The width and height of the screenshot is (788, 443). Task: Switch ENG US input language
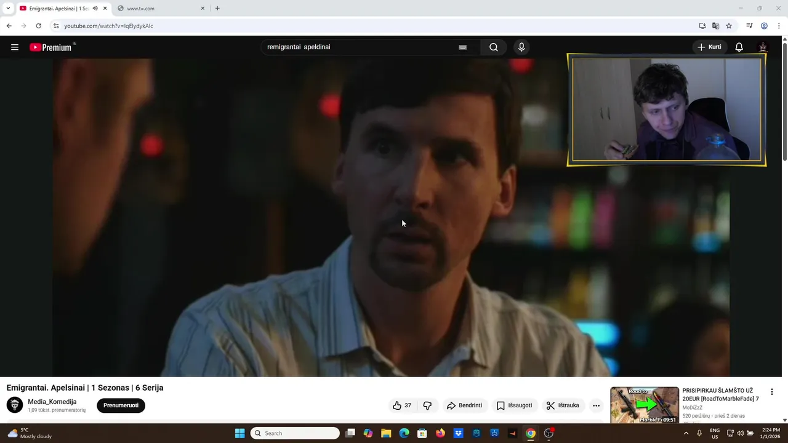[715, 433]
